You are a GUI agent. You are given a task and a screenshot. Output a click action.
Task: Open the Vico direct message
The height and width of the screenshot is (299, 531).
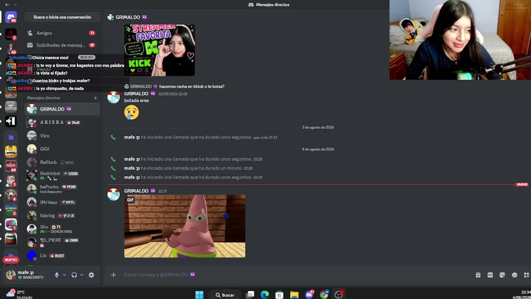[62, 136]
